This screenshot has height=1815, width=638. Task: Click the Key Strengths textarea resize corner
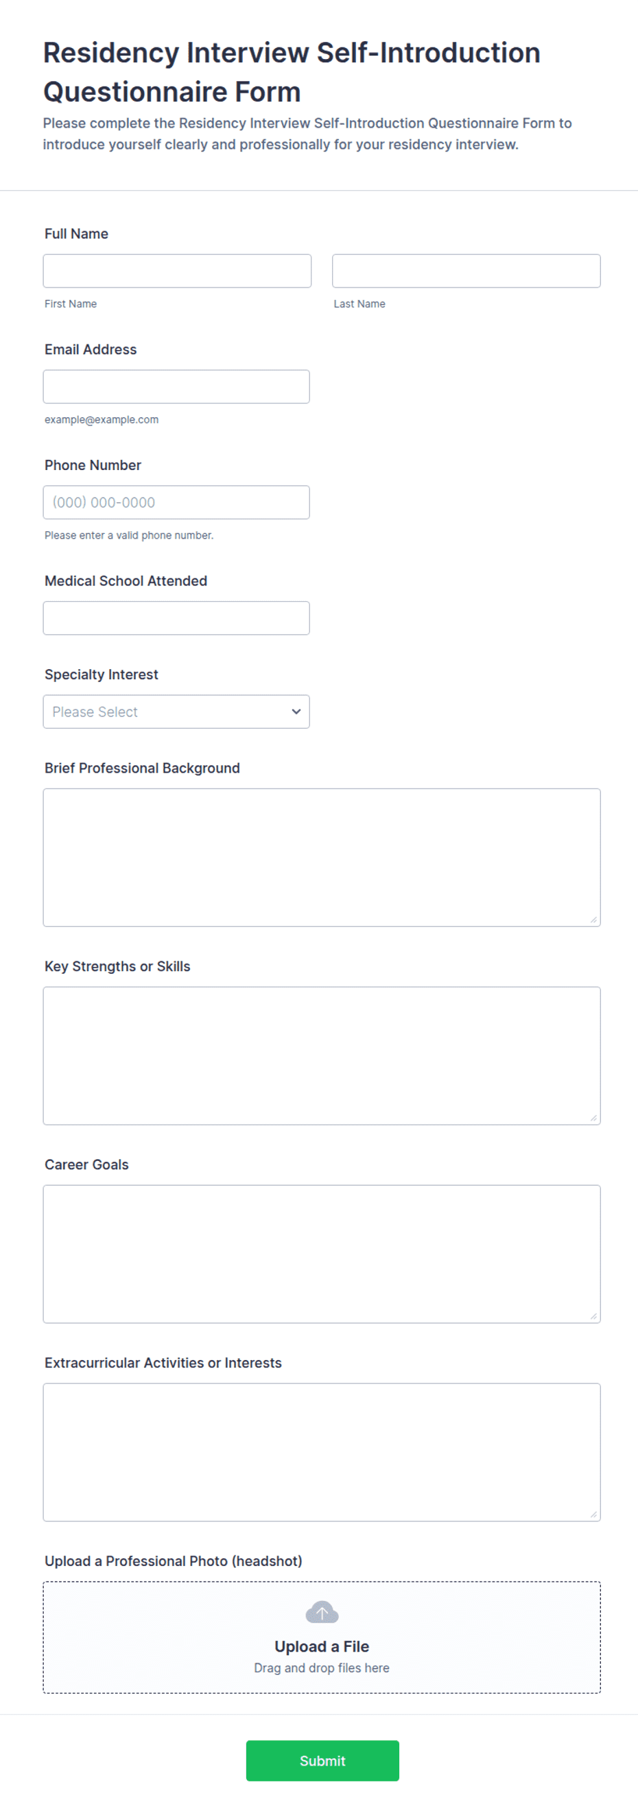point(593,1117)
